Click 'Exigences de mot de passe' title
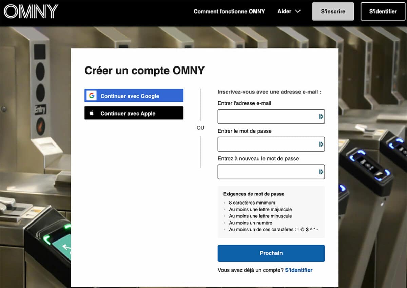 [x=254, y=194]
